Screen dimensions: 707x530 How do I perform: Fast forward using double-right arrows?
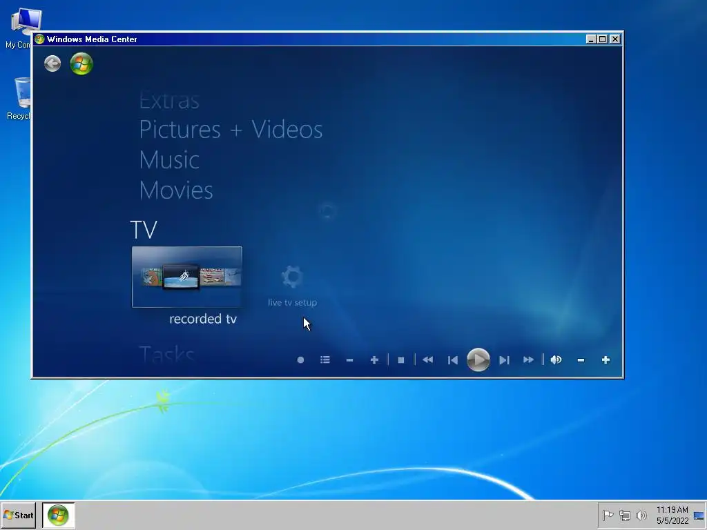pos(528,360)
